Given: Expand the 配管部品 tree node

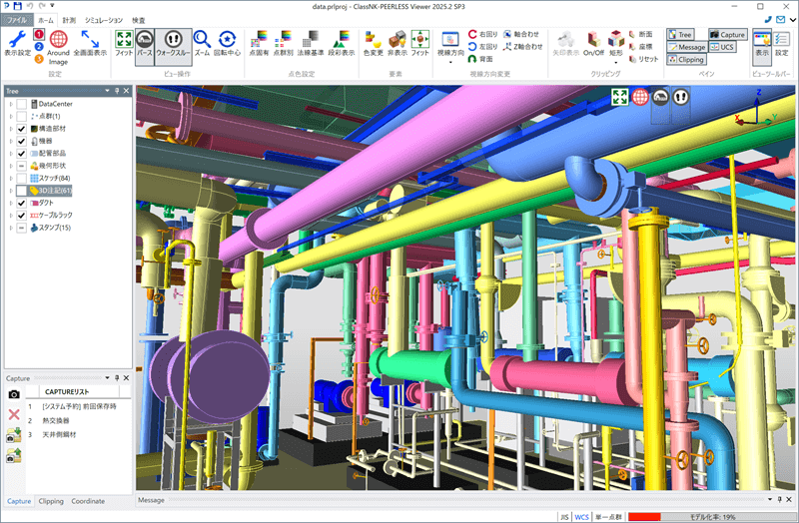Looking at the screenshot, I should coord(10,154).
